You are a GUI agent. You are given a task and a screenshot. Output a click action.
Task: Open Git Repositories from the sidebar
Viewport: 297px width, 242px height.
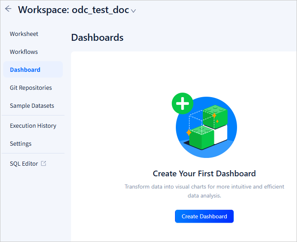[x=31, y=88]
